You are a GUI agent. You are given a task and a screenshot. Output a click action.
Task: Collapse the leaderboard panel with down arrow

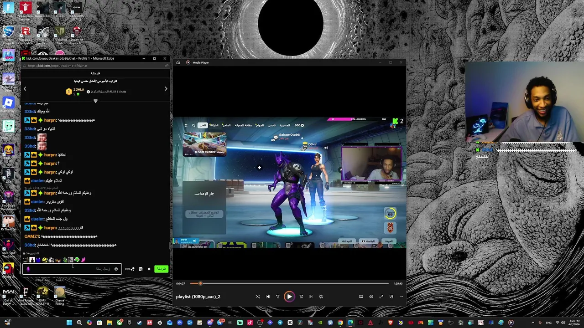[95, 101]
